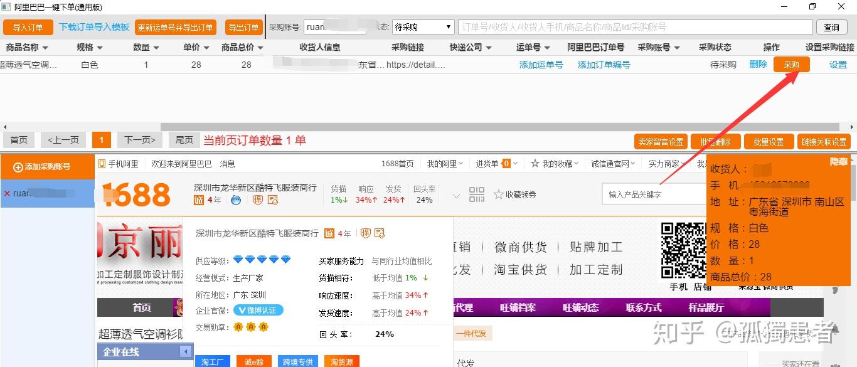The height and width of the screenshot is (367, 857).
Task: Click the 淘工厂 tag button
Action: pos(213,362)
